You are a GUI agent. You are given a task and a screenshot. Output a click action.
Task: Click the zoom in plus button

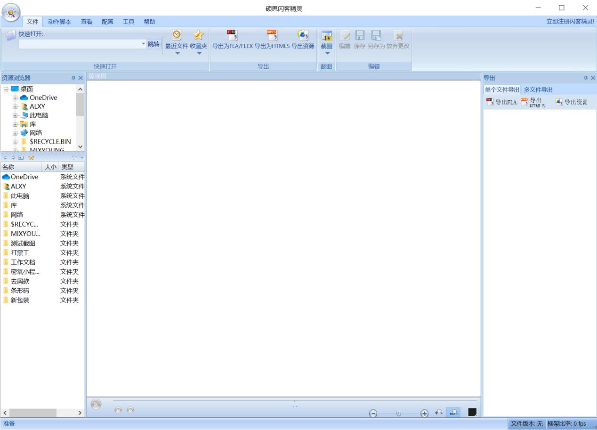(x=424, y=413)
